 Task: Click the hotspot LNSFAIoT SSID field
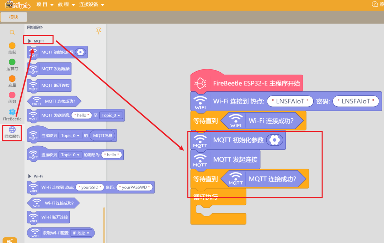click(x=290, y=101)
